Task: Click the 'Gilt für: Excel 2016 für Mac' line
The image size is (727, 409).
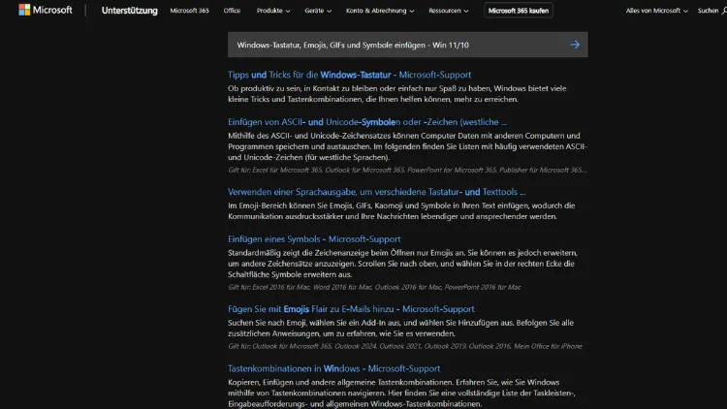Action: pos(374,288)
